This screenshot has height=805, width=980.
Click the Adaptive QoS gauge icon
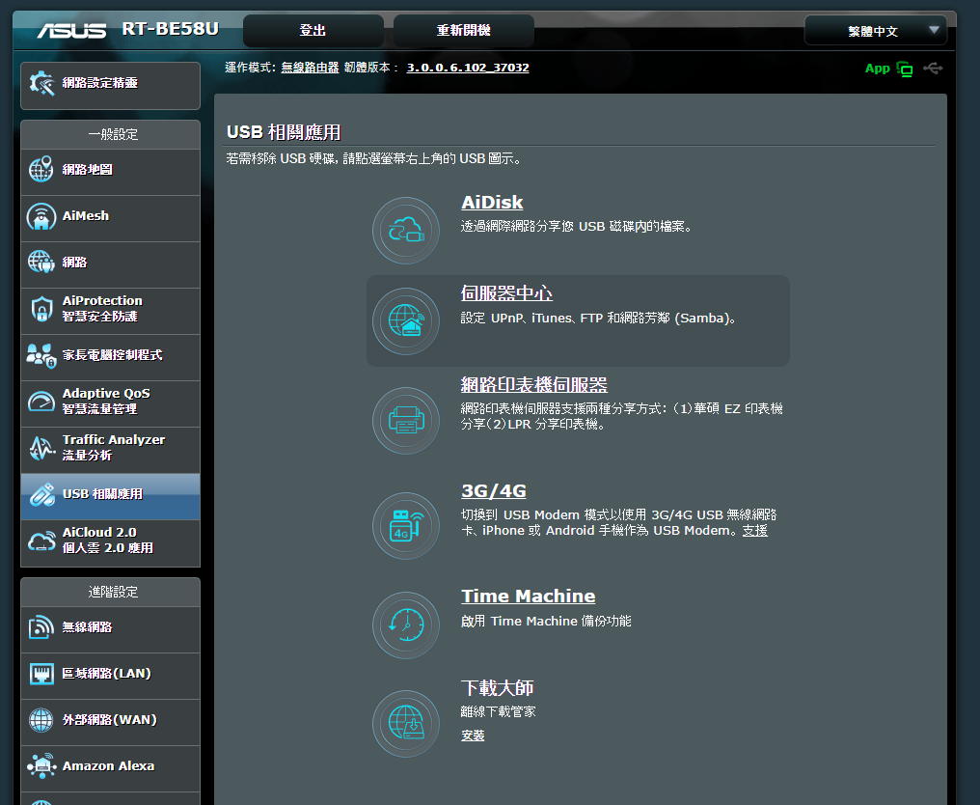pos(41,401)
